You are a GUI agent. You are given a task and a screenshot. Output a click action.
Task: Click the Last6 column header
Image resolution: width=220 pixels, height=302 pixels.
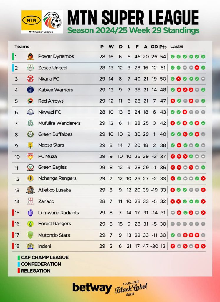pos(176,47)
